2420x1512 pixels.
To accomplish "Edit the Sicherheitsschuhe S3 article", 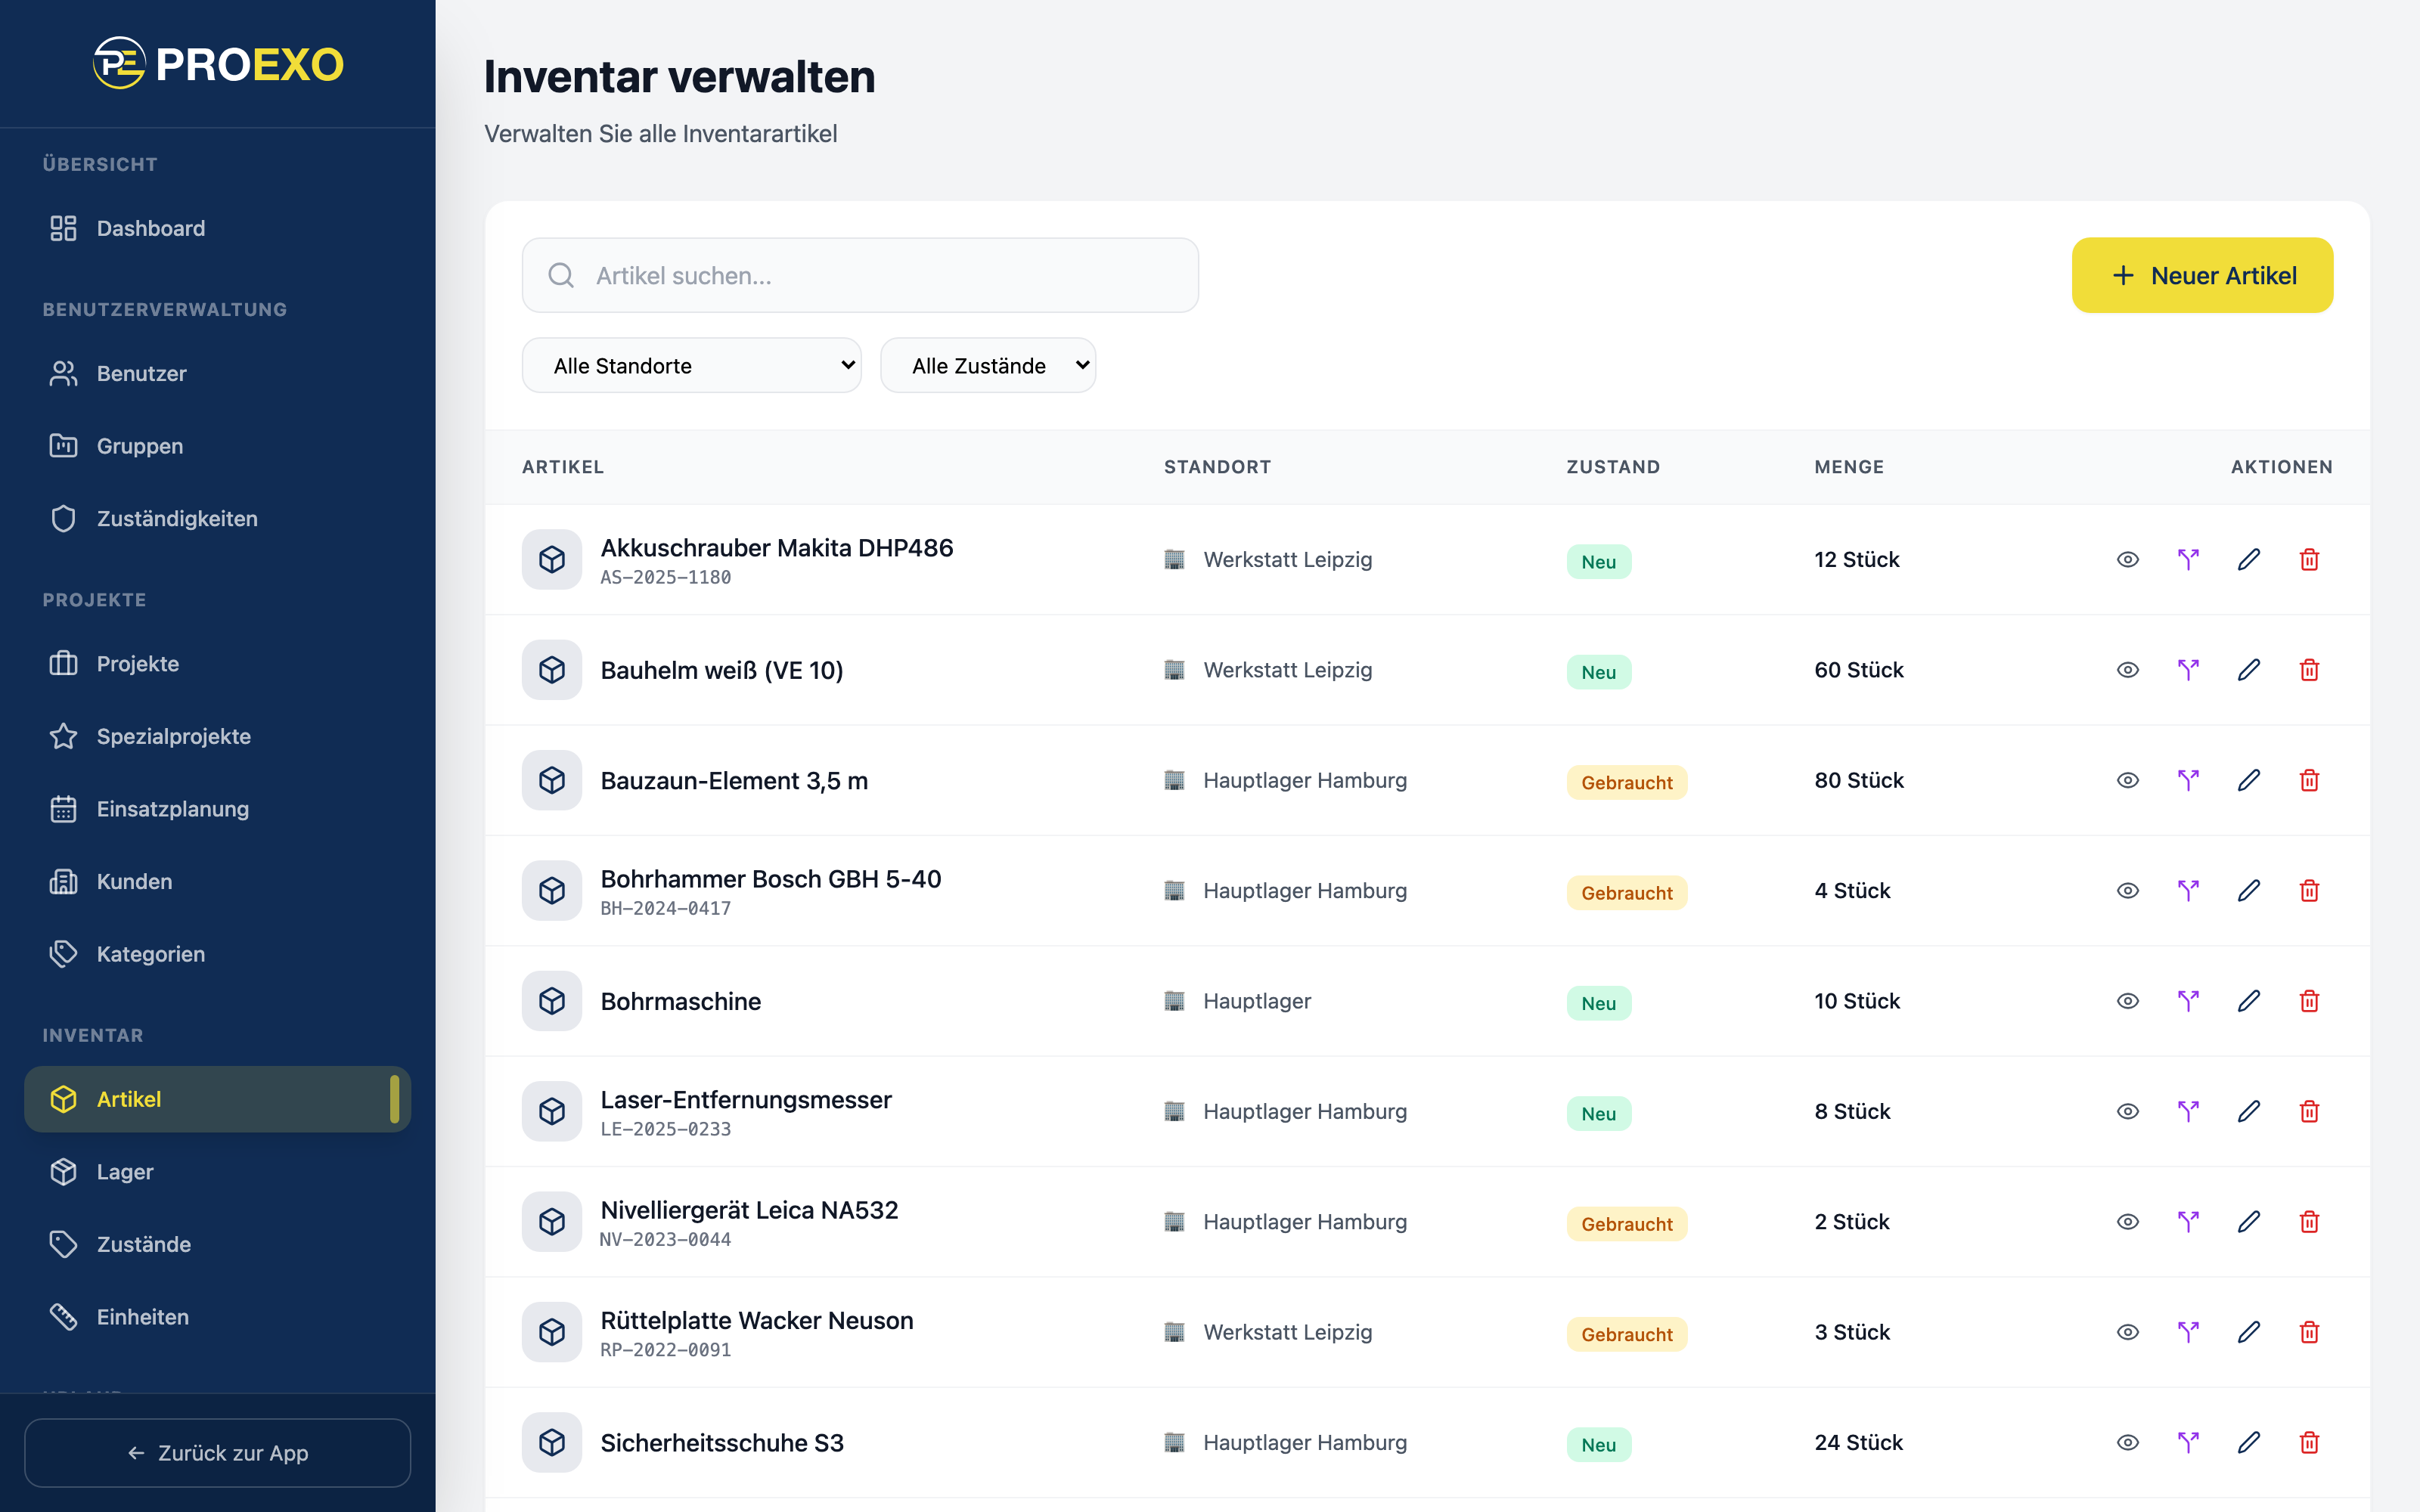I will pos(2248,1442).
